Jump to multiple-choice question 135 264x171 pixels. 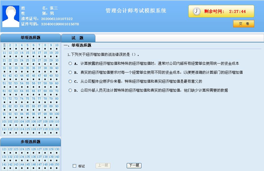(x=28, y=157)
